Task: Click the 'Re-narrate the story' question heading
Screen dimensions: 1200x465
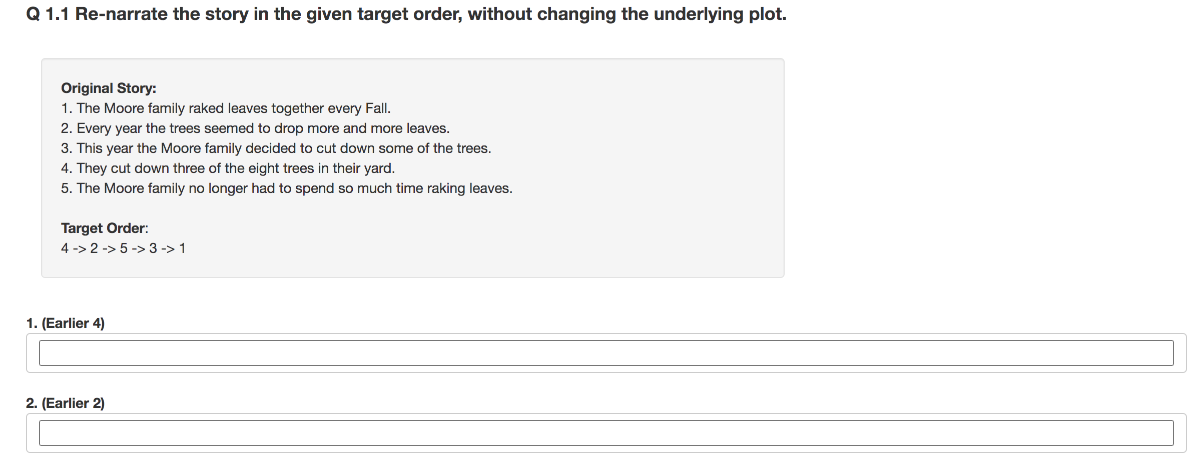Action: coord(430,14)
